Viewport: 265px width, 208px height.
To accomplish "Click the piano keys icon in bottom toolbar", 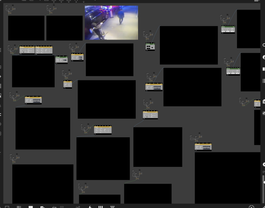I will [x=101, y=207].
